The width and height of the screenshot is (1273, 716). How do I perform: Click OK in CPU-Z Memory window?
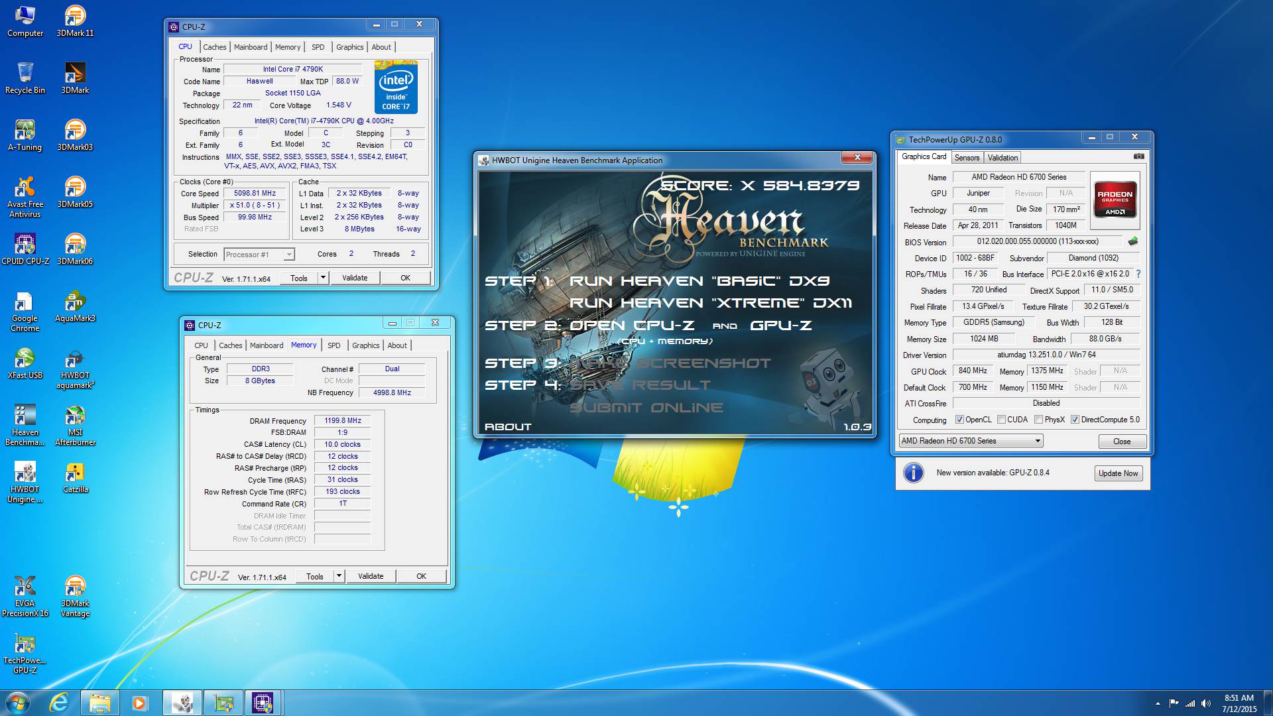point(421,576)
